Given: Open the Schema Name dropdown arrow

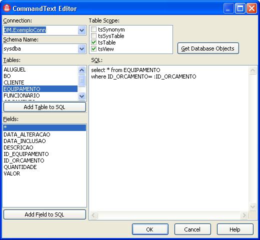Looking at the screenshot, I should coord(81,49).
